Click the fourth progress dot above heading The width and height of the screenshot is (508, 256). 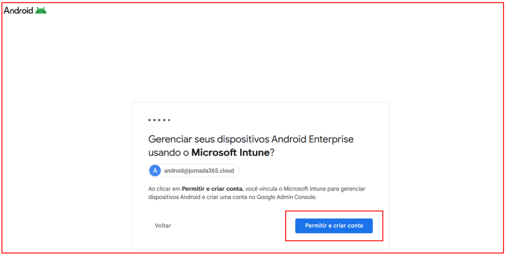coord(164,120)
